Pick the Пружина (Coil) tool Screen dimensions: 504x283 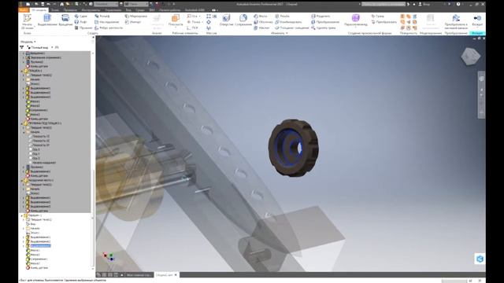coord(83,28)
